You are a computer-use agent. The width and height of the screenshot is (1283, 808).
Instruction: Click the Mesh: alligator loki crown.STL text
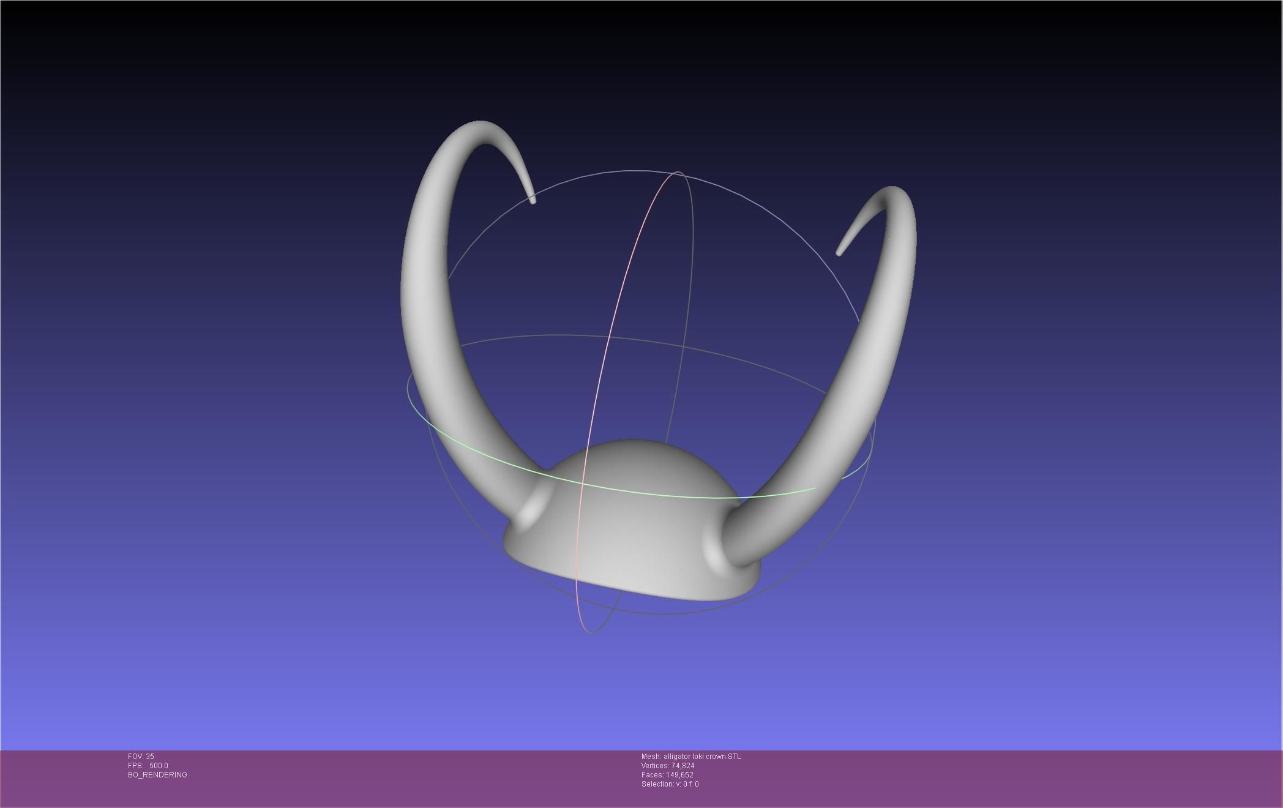(x=691, y=757)
